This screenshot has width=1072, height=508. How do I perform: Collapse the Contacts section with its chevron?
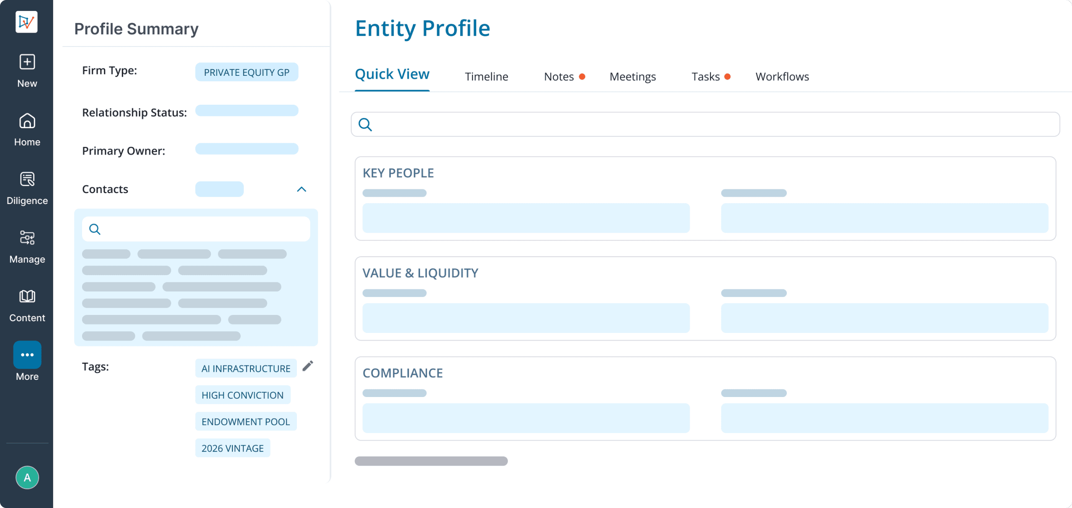point(301,189)
